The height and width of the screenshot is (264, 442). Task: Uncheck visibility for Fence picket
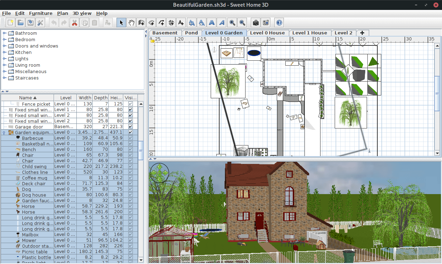click(x=130, y=104)
